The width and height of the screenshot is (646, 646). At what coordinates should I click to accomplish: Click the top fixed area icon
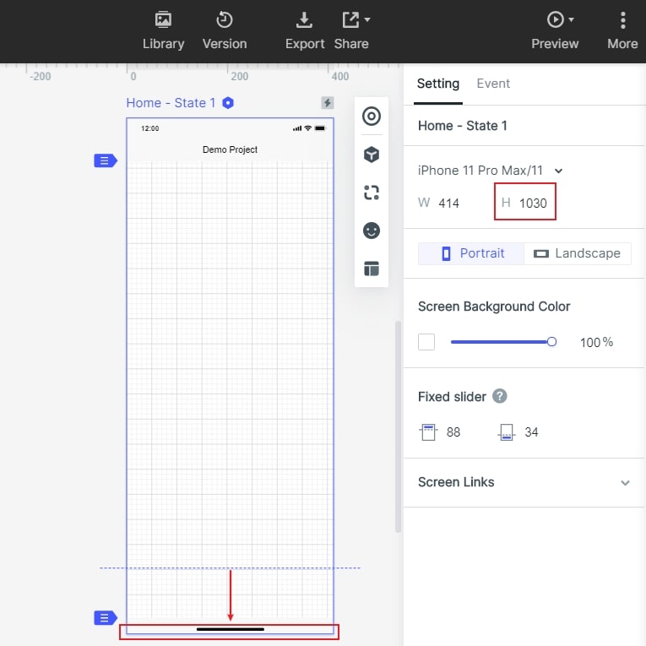[x=428, y=432]
